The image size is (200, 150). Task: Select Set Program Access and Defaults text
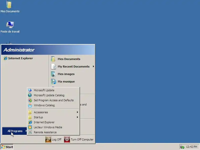tap(54, 100)
